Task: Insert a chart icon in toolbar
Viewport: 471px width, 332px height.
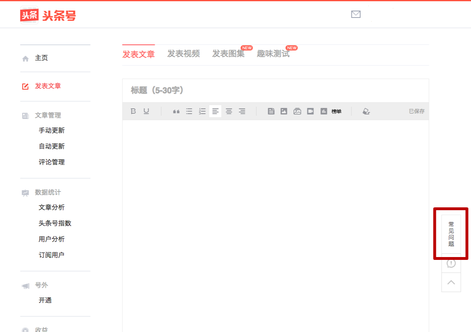Action: coord(324,111)
